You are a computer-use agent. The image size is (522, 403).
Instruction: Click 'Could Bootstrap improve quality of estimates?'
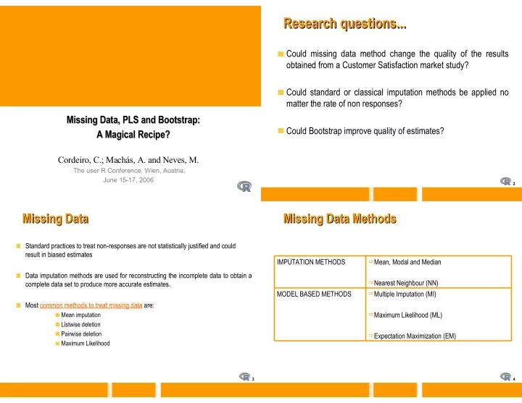tap(365, 131)
